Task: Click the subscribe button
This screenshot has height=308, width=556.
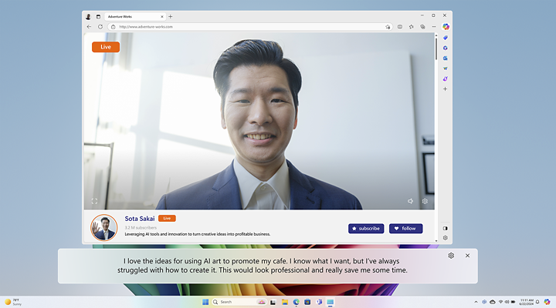Action: coord(366,228)
